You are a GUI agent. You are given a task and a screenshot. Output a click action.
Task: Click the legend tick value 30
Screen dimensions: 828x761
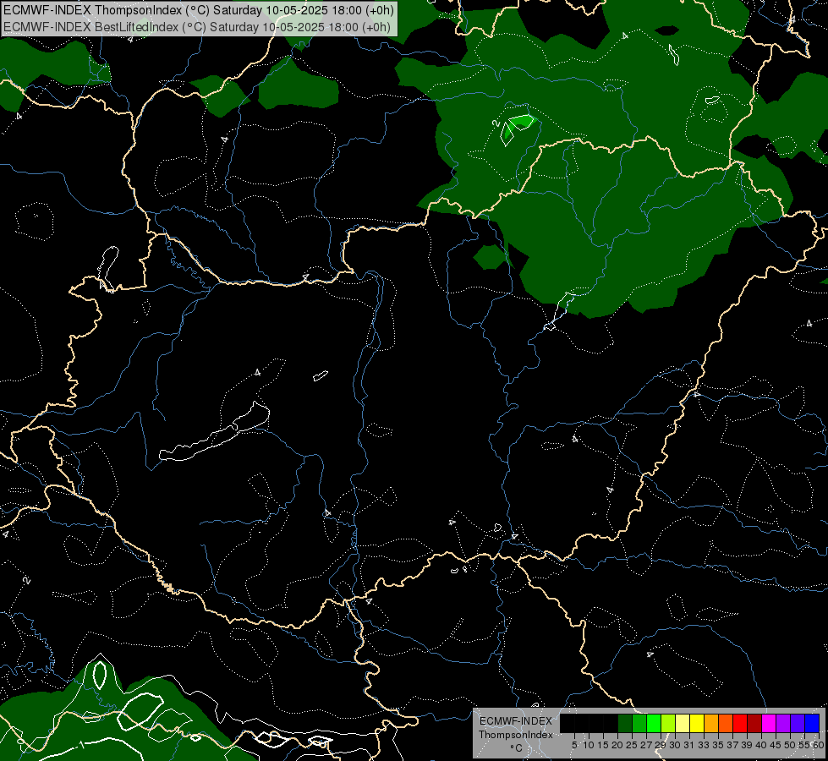point(675,745)
